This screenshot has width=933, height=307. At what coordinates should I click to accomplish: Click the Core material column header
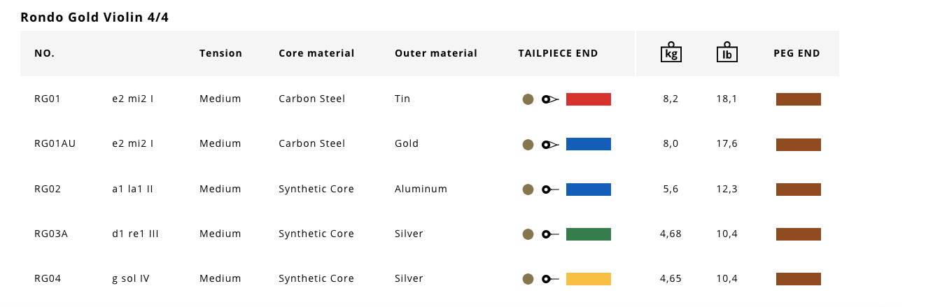(316, 53)
